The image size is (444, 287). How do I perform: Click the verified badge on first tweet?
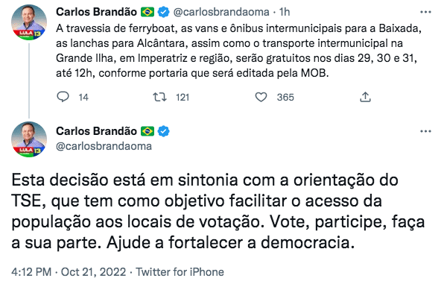pos(163,12)
